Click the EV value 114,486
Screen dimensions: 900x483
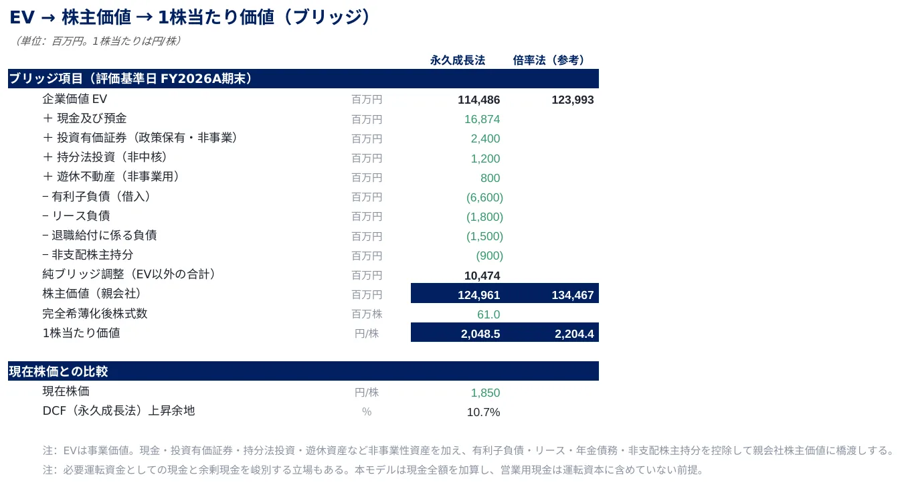pos(479,100)
